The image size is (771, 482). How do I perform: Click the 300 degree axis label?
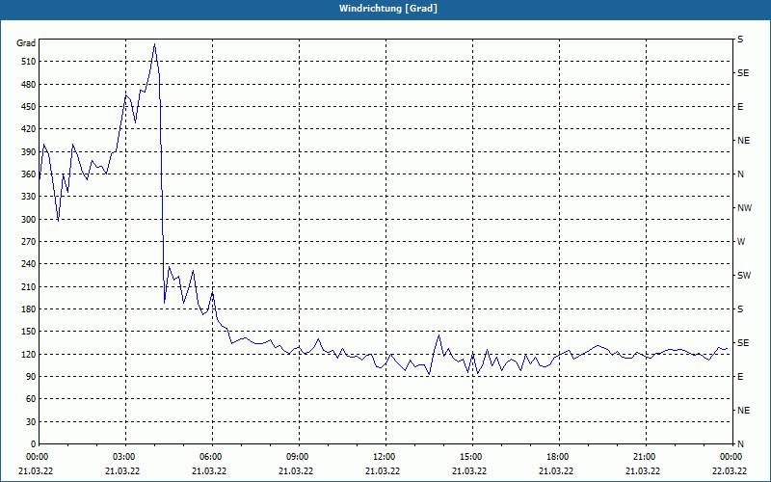29,220
